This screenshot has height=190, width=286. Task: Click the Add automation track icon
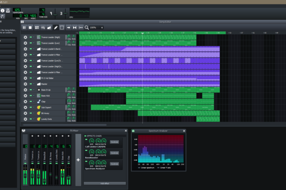(50, 27)
